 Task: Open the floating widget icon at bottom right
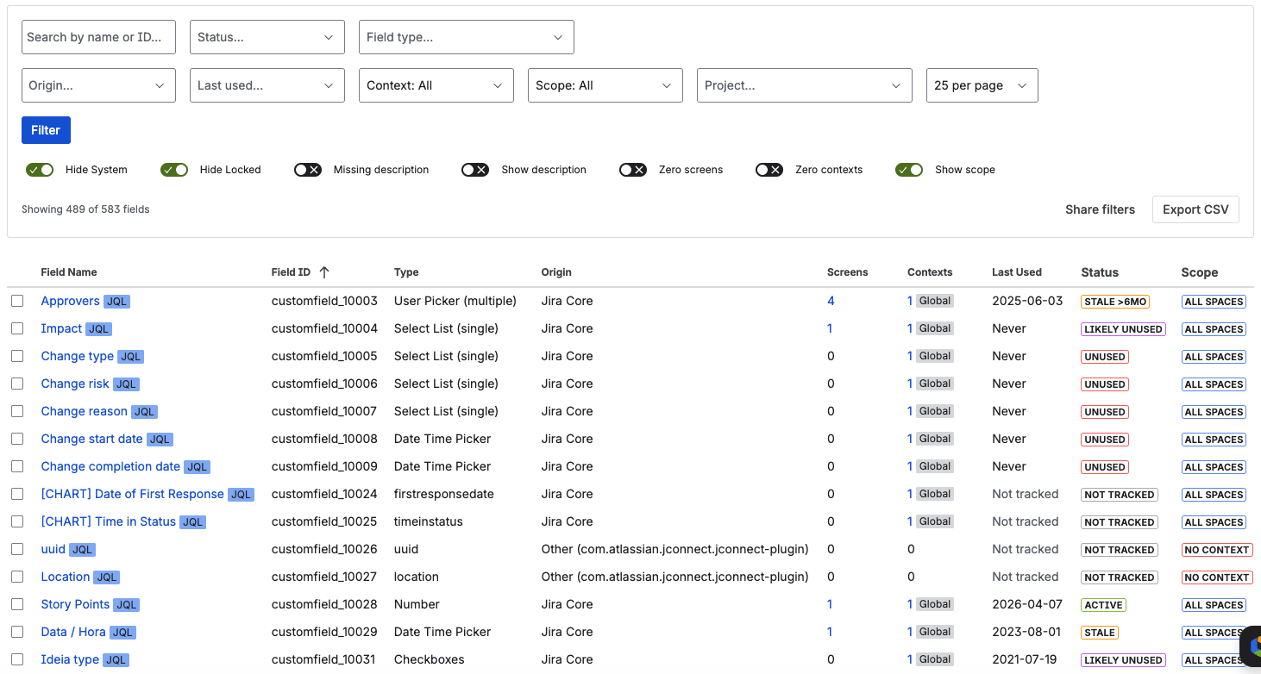(1252, 648)
